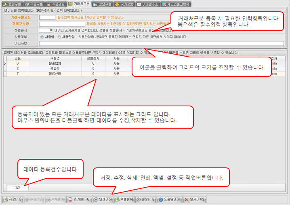Sort grid by 코드 column header

click(x=18, y=58)
